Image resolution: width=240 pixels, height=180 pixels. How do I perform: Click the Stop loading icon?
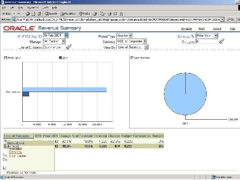28,14
